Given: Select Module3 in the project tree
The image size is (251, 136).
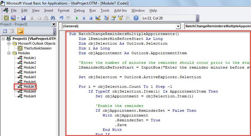Looking at the screenshot, I should click(30, 67).
